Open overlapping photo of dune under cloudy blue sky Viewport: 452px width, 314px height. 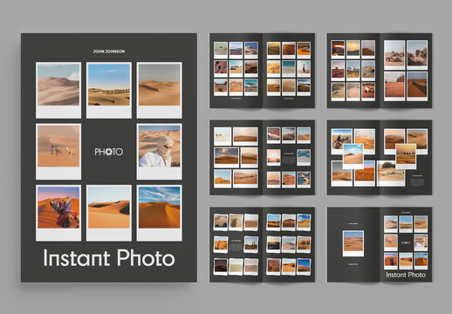tap(353, 156)
